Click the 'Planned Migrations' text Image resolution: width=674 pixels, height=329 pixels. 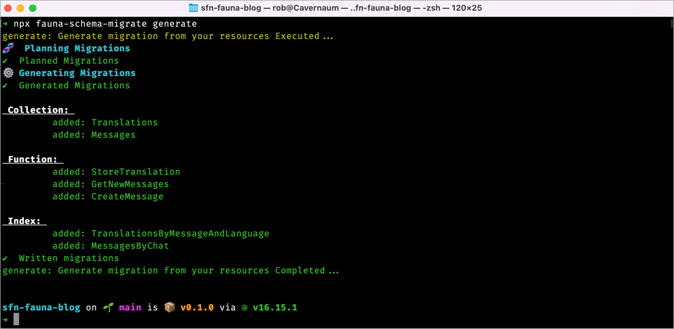pos(69,61)
